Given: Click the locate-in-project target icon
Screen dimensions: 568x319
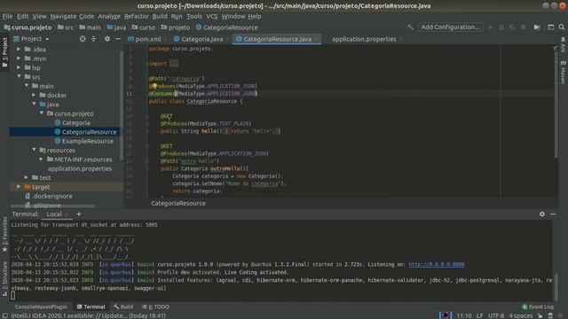Looking at the screenshot, I should (83, 39).
